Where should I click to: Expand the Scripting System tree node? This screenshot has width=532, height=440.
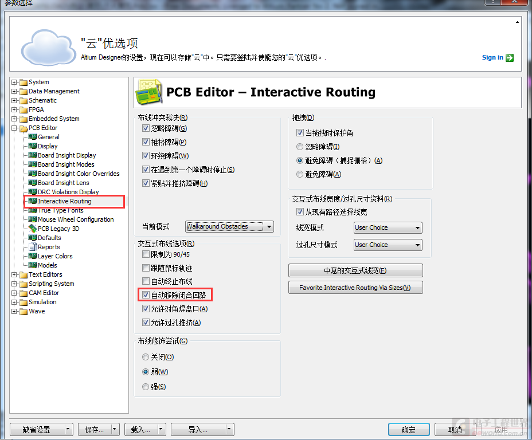[x=14, y=284]
